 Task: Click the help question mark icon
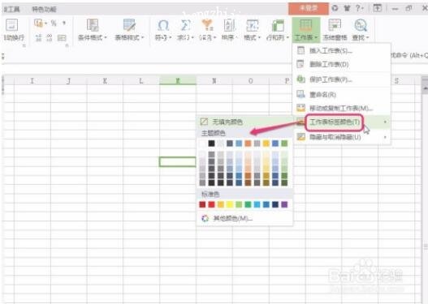coord(357,8)
